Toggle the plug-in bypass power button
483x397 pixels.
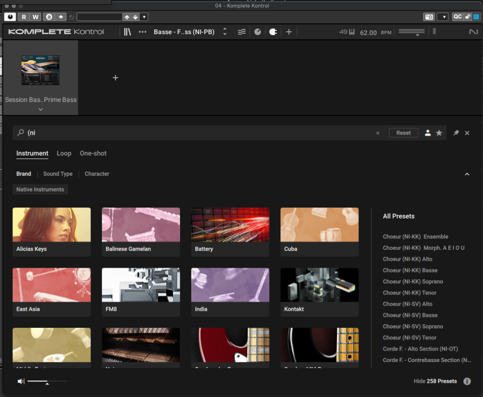10,17
